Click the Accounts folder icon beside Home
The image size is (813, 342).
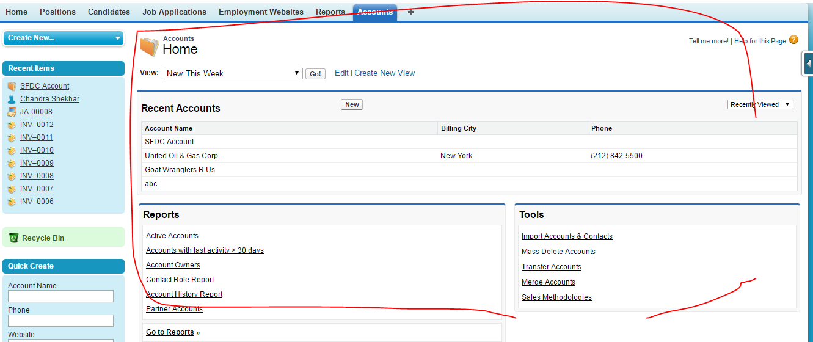pyautogui.click(x=149, y=46)
